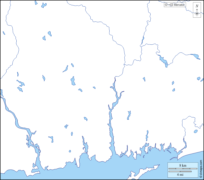The width and height of the screenshot is (204, 180).
Task: Click the Mercator projection label text
Action: 179,5
